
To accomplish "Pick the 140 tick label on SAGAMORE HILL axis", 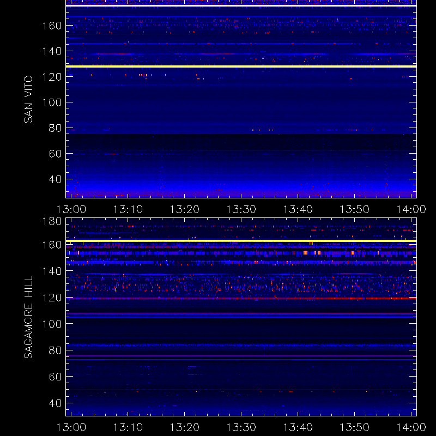I will pos(52,271).
